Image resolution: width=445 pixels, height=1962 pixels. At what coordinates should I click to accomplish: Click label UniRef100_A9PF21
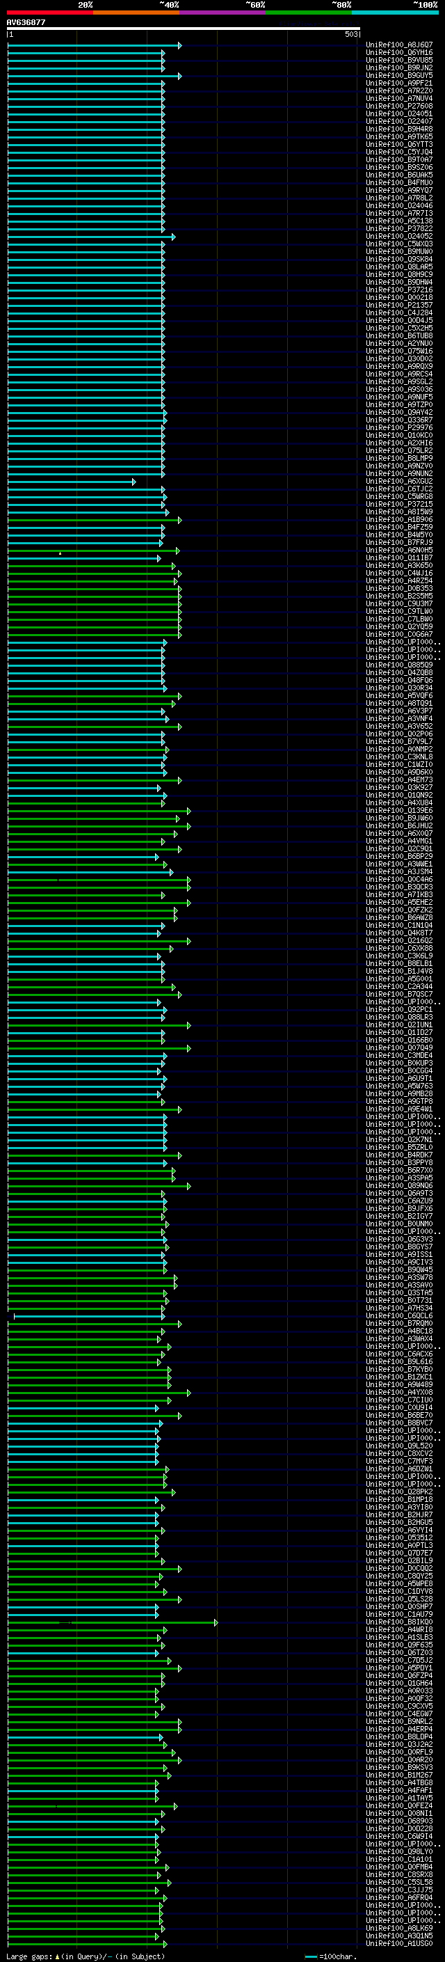[399, 83]
